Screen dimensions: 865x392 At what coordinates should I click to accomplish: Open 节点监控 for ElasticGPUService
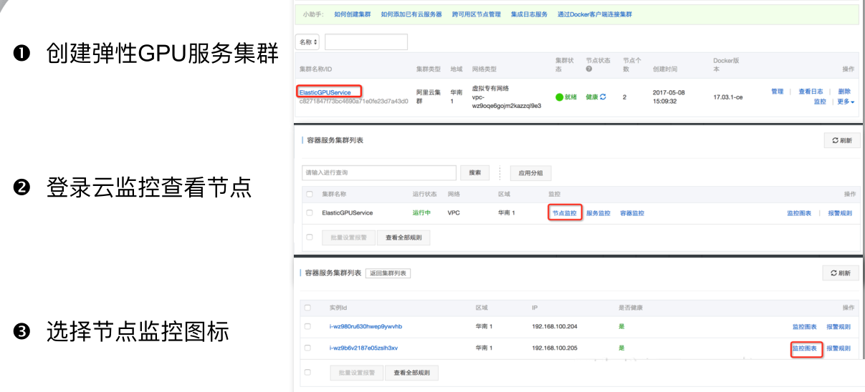click(x=564, y=213)
